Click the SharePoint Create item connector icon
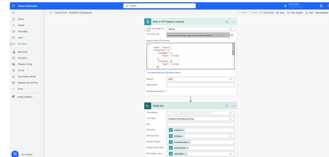Screen dimensions: 329x157 coord(148,106)
